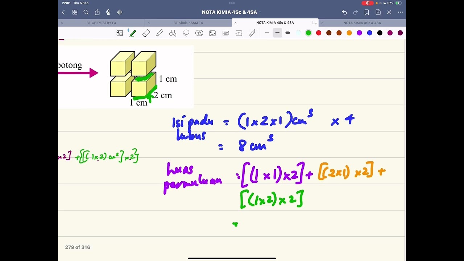Tap the screen recording indicator in status bar

(x=368, y=3)
